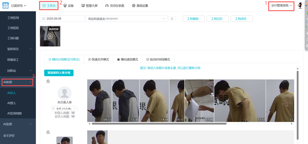This screenshot has width=308, height=144.
Task: Switch to 横向速览模式 tab
Action: point(128,59)
